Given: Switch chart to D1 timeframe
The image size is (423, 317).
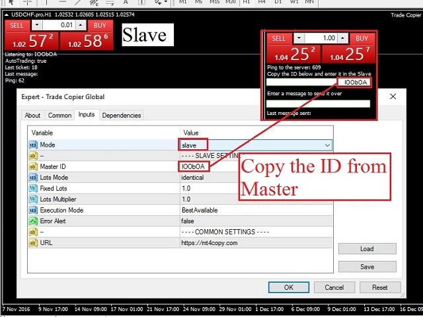Looking at the screenshot, I should click(278, 2).
